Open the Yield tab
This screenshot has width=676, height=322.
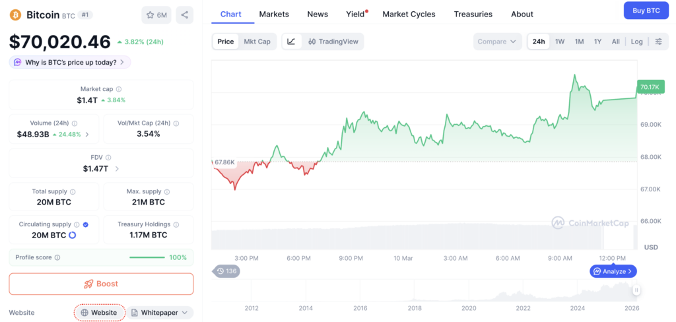[356, 15]
